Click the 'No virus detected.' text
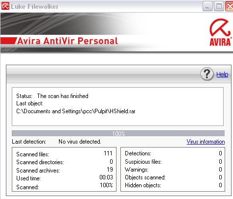Image resolution: width=233 pixels, height=199 pixels. coord(80,142)
